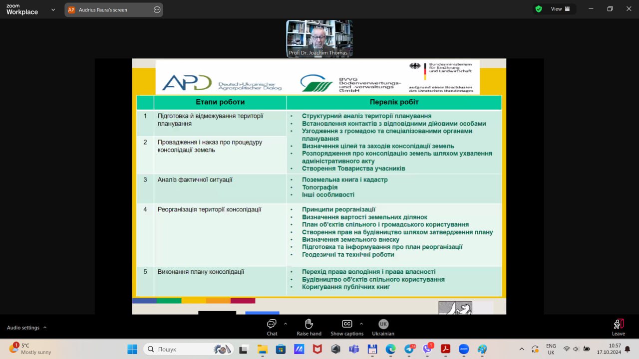Click the "Перелік робіт" table header
639x359 pixels.
[x=394, y=102]
